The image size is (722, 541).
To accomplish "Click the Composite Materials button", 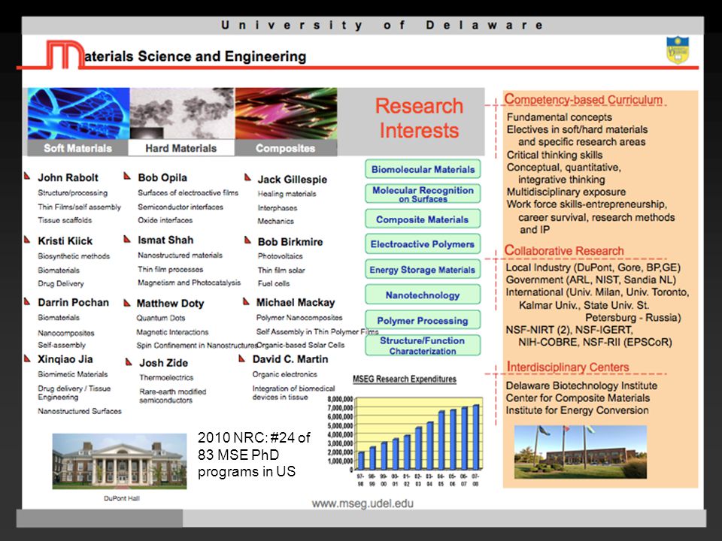I will coord(423,219).
